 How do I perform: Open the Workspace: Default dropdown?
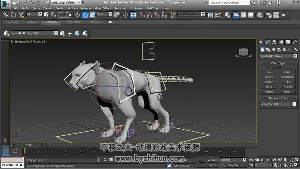[66, 2]
